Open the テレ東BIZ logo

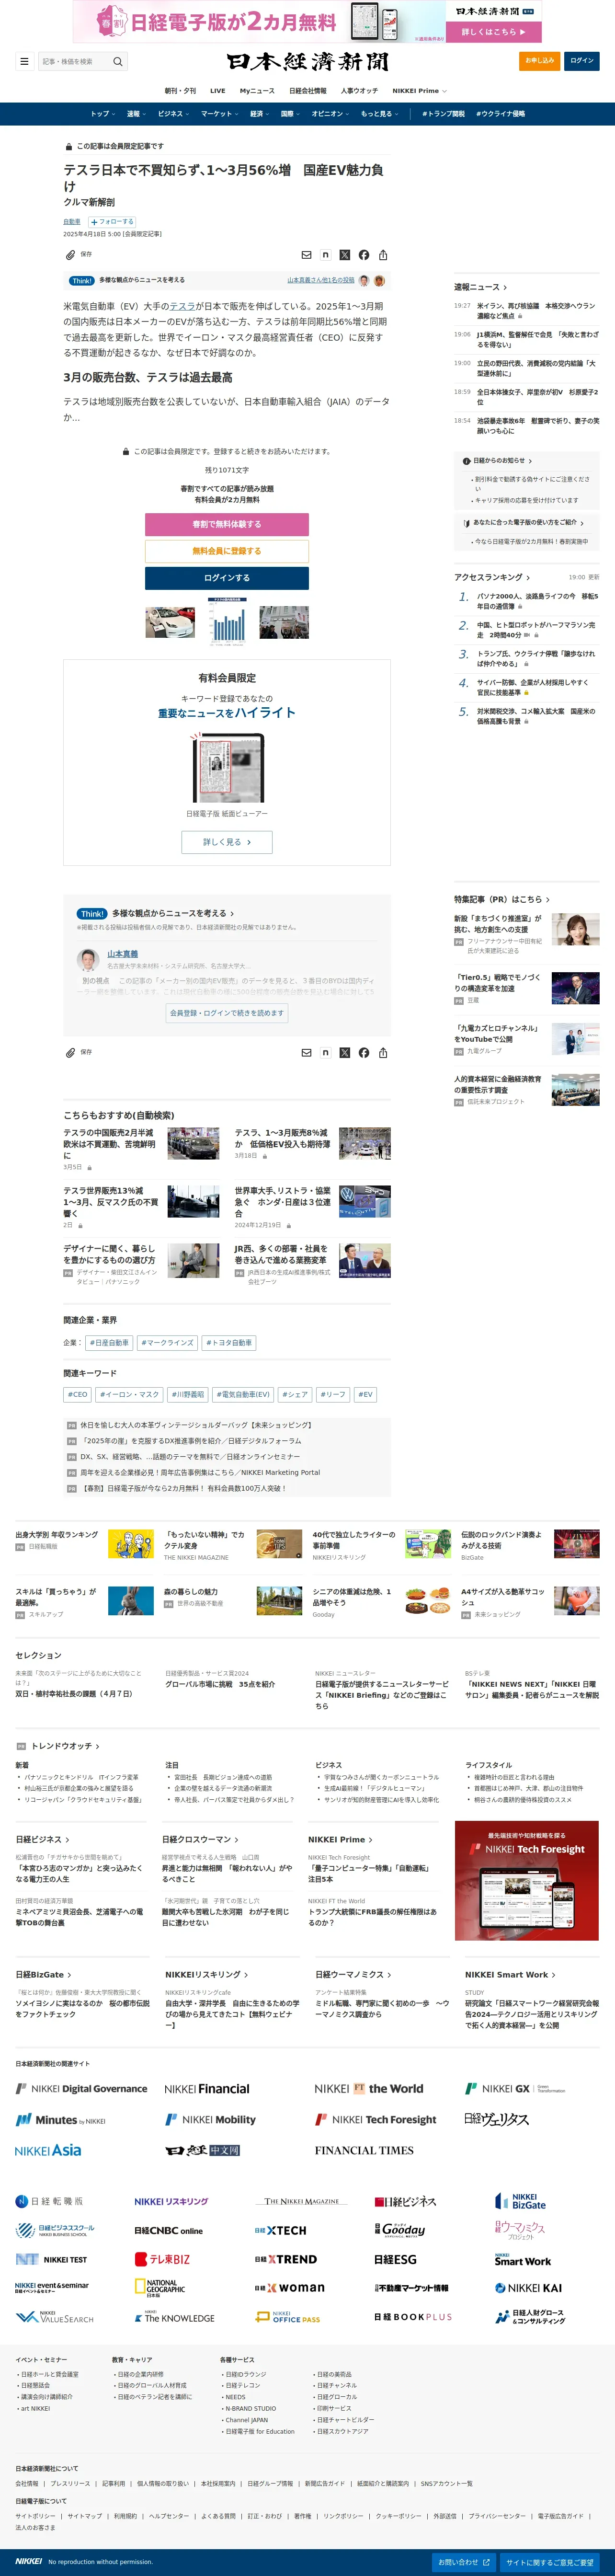point(162,2259)
